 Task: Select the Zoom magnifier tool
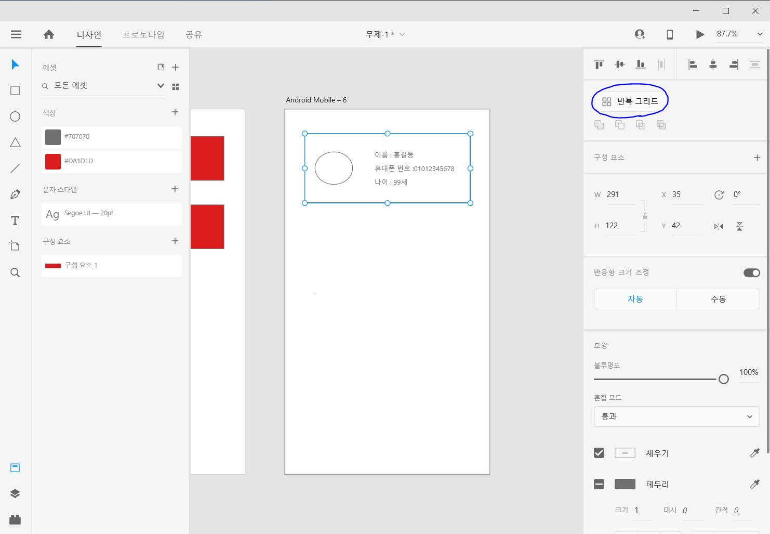pyautogui.click(x=15, y=272)
